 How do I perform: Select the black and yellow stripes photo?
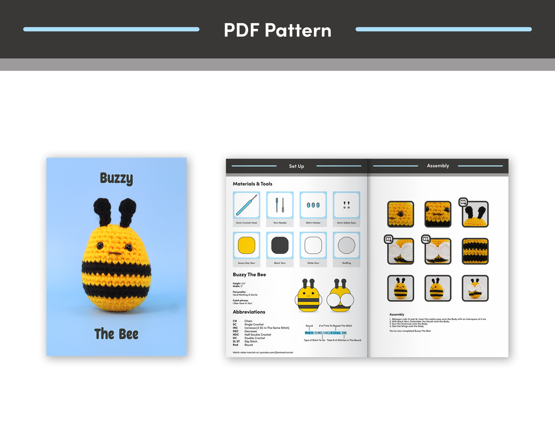[x=475, y=251]
